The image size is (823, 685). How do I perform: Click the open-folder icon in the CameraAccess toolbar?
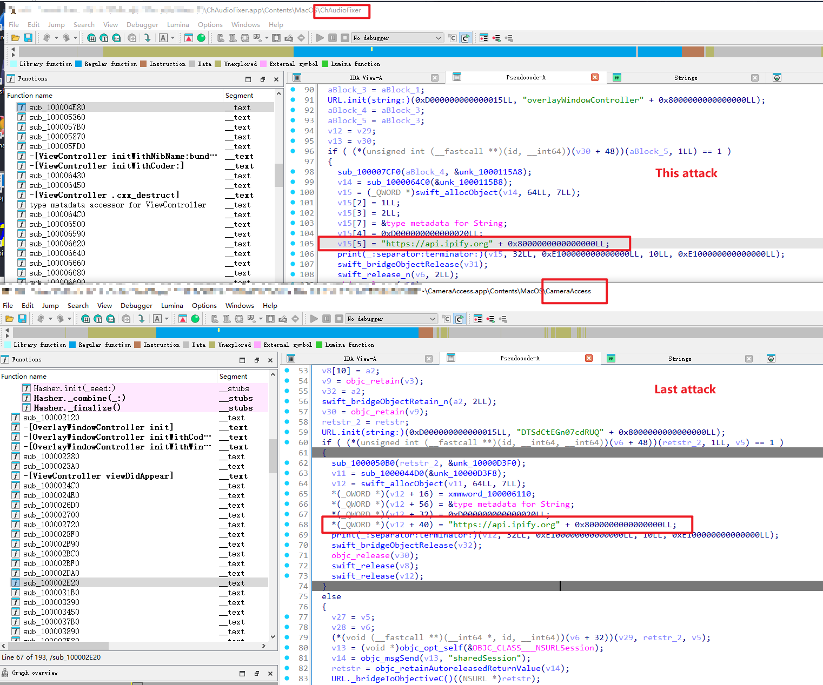10,319
